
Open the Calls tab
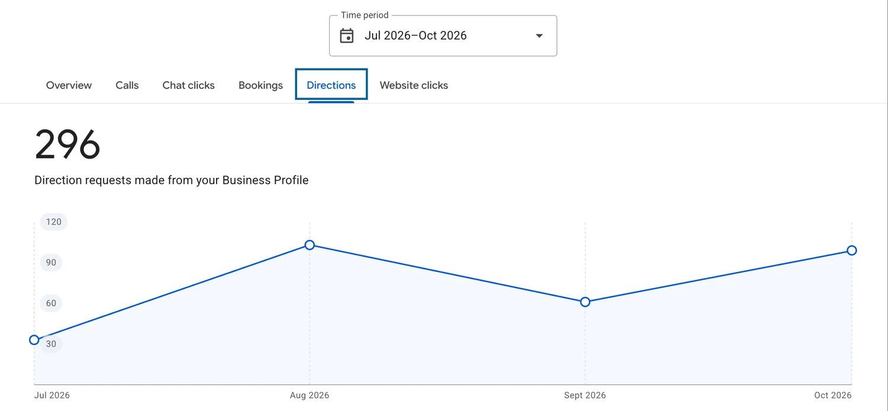[127, 85]
